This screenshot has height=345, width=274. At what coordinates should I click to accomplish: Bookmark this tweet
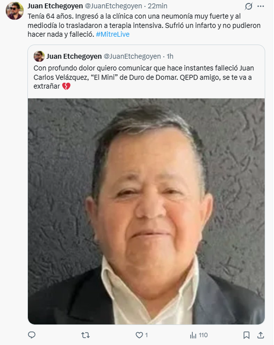(247, 335)
